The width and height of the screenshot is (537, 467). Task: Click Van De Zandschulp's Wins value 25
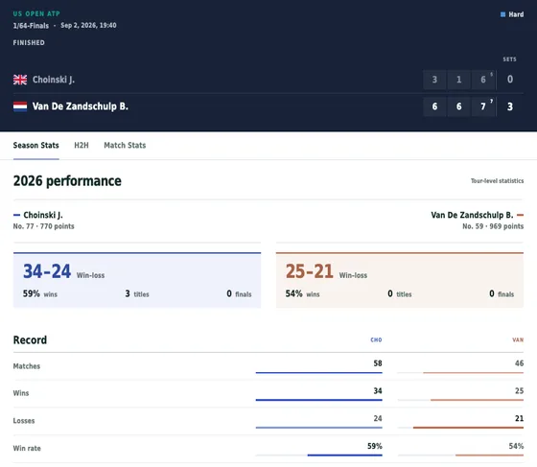pyautogui.click(x=519, y=390)
